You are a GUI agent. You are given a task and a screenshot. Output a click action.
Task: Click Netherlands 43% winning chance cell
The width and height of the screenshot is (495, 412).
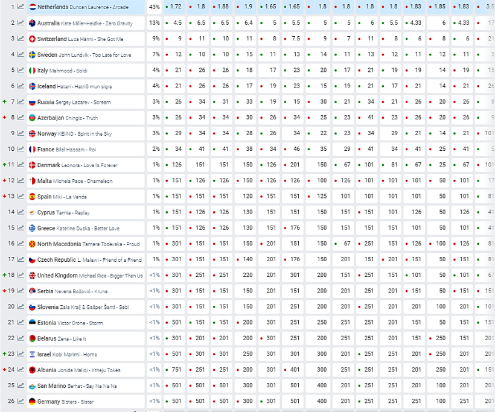click(155, 7)
